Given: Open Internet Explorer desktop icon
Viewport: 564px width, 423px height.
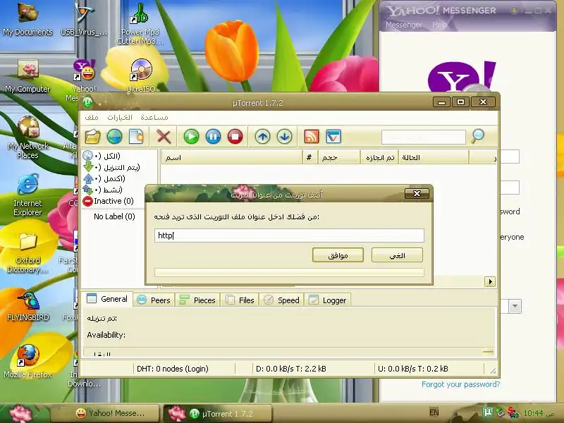Looking at the screenshot, I should (x=27, y=195).
